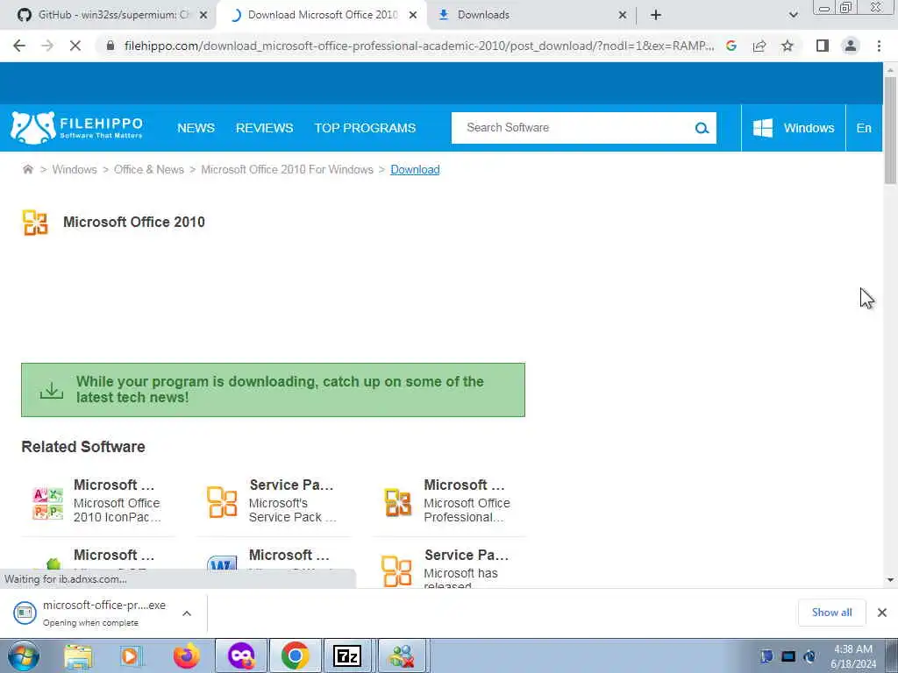The image size is (898, 673).
Task: Open the users taskbar application icon
Action: tap(402, 655)
